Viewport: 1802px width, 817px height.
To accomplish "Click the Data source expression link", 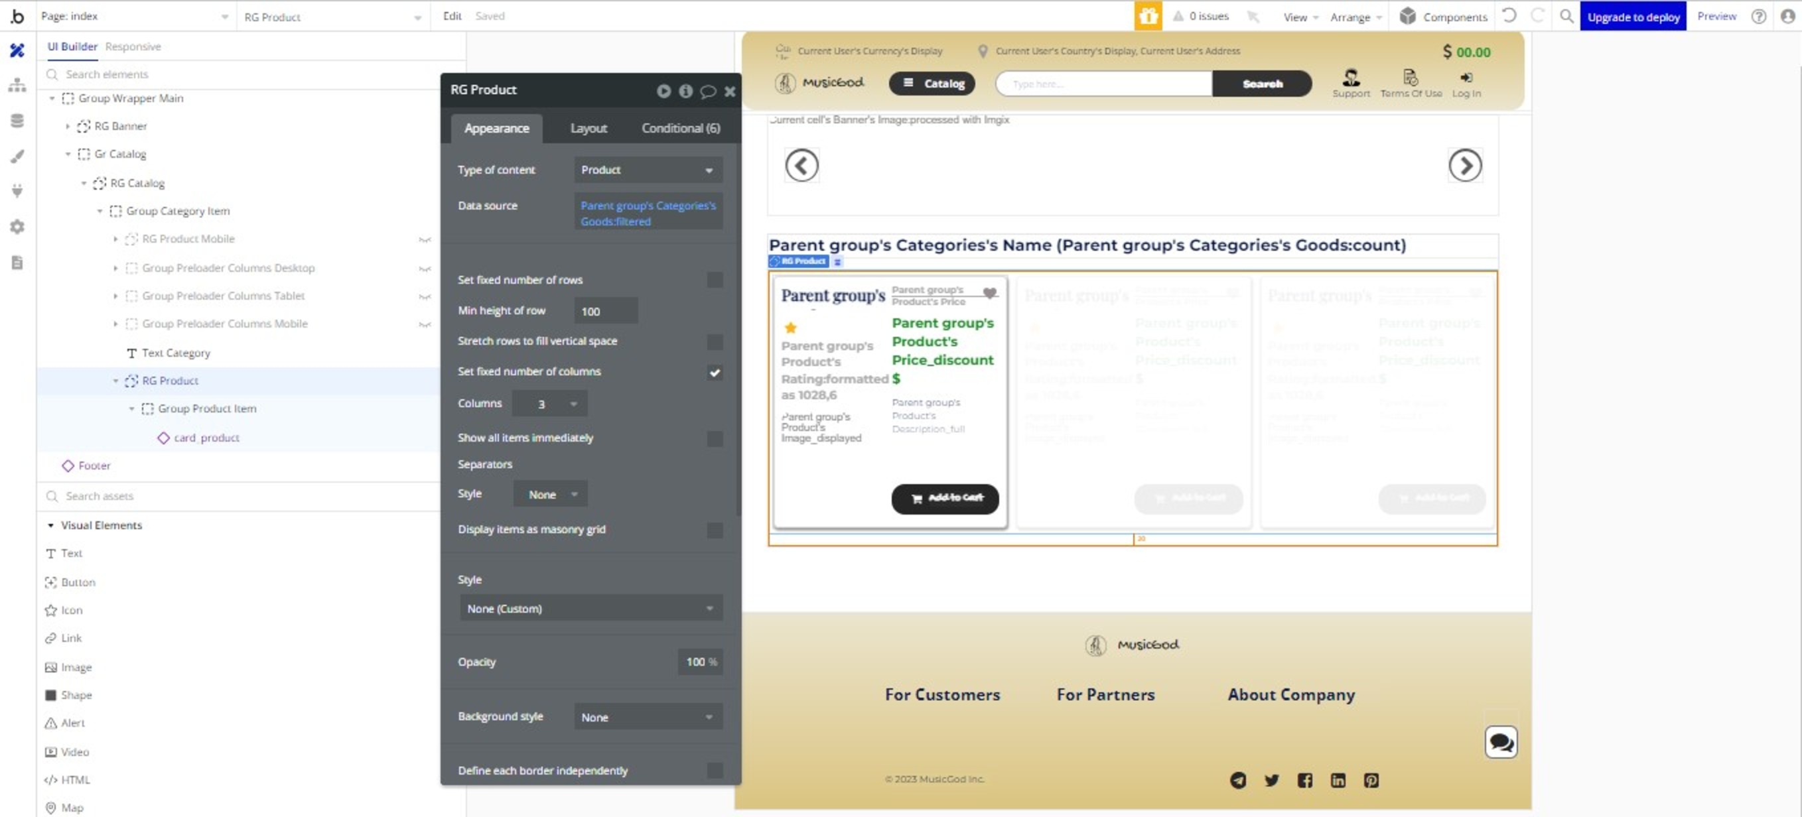I will (x=648, y=214).
